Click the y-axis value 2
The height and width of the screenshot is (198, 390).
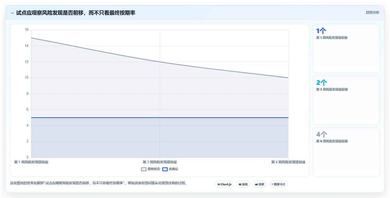click(x=27, y=141)
